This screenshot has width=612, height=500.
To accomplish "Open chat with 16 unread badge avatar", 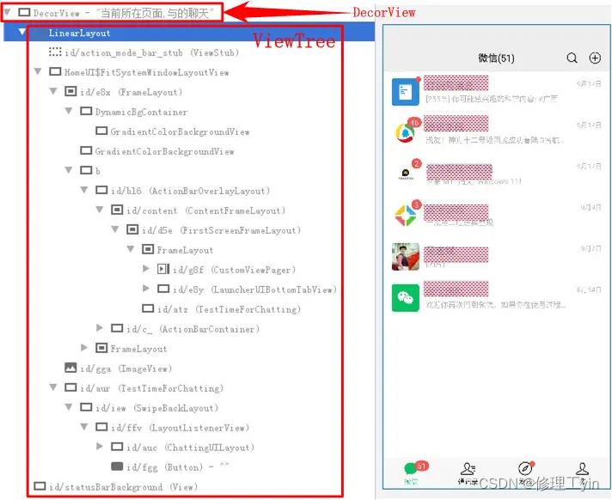I will point(406,133).
